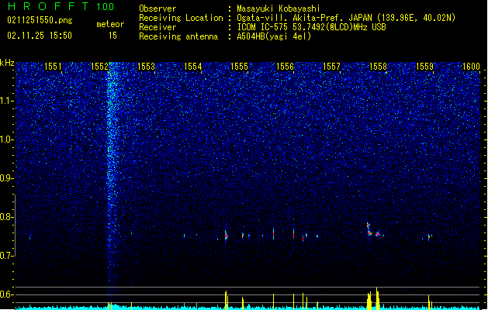Screen dimensions: 488x310
Task: Click the 1555 time marker
Action: click(x=239, y=67)
